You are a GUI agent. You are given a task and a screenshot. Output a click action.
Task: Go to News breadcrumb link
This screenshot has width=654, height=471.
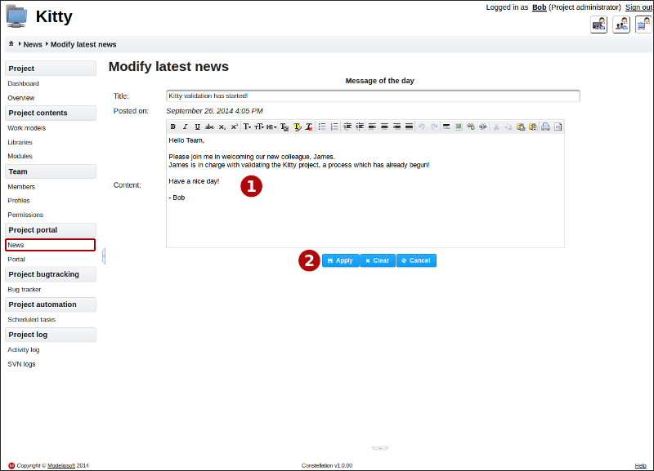33,45
